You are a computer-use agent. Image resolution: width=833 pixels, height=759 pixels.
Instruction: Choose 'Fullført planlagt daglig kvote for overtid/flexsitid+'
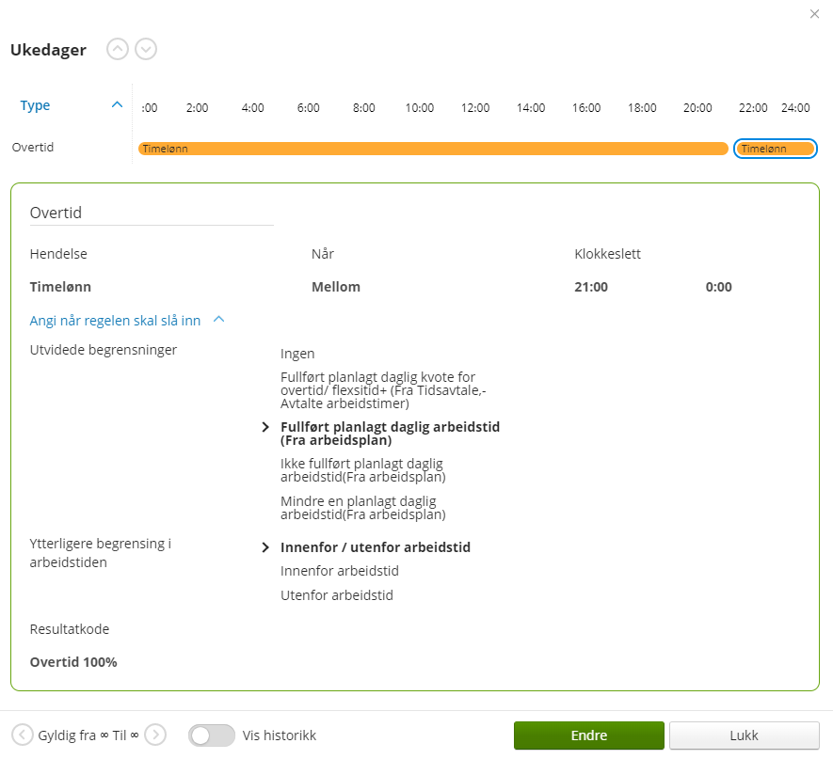coord(383,390)
